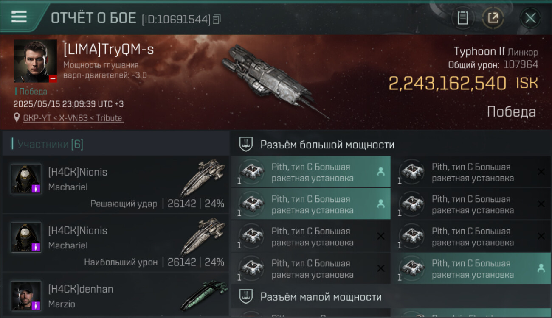Open the clipboard report icon
Image resolution: width=552 pixels, height=318 pixels.
(462, 18)
